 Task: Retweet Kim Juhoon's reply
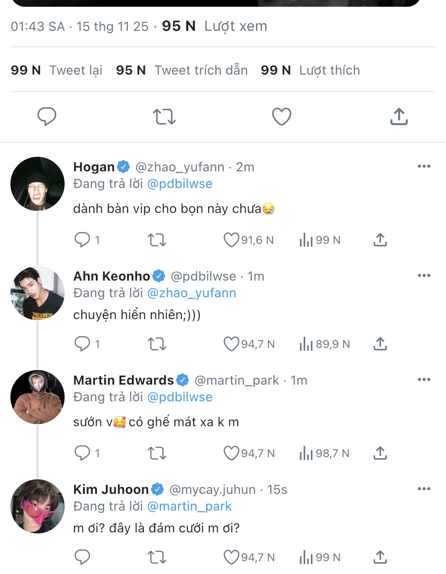point(157,557)
